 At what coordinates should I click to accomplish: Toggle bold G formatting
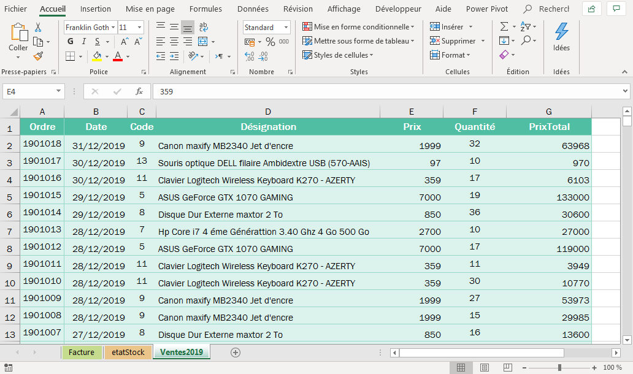point(71,41)
